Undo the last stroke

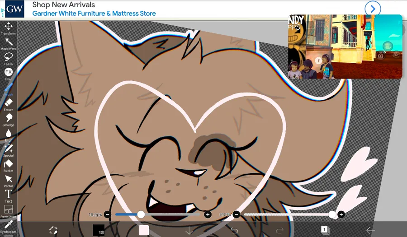(234, 230)
